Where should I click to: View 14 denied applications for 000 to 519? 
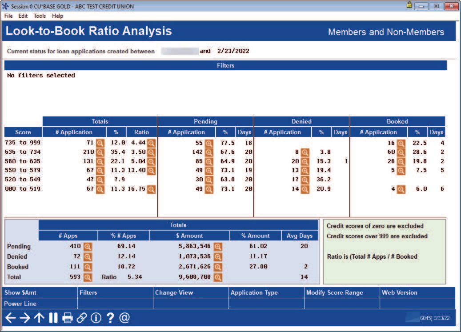pos(305,189)
